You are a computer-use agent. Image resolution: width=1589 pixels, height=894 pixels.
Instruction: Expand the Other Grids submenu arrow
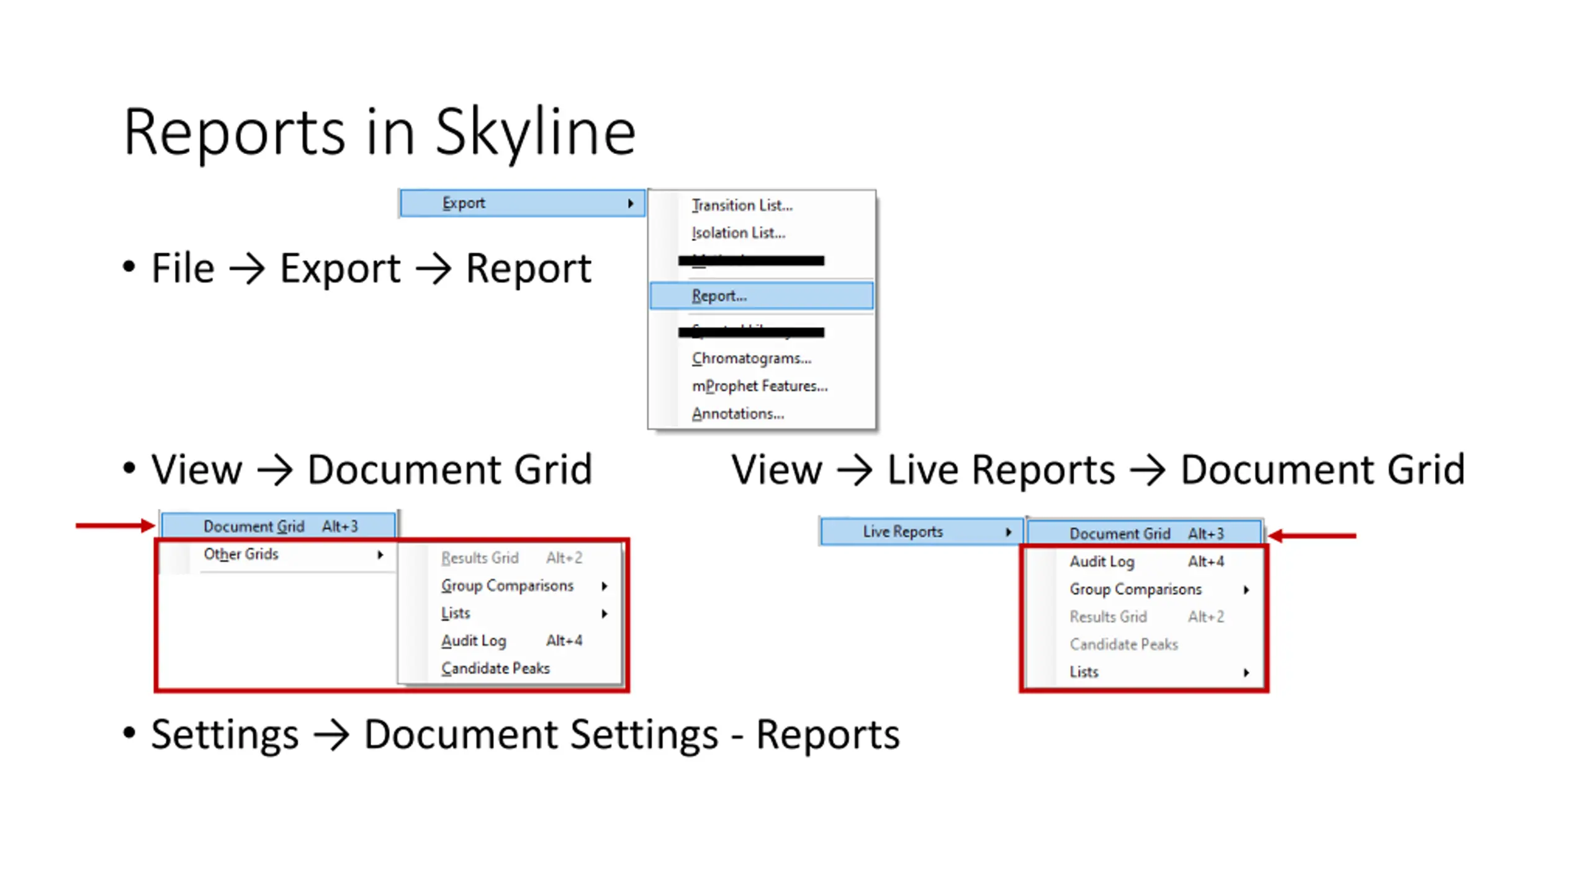380,554
